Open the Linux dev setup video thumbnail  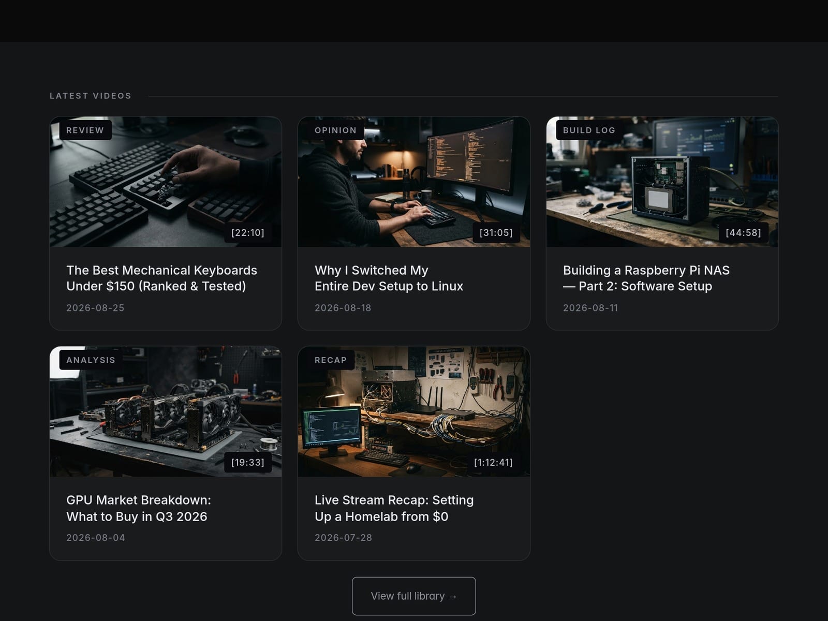414,182
